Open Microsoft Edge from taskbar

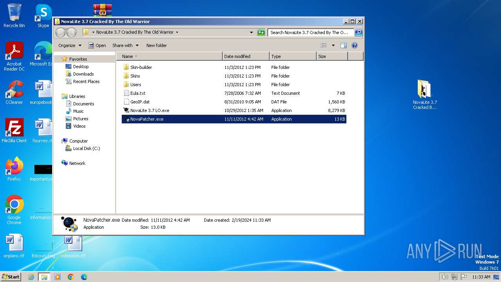pos(84,277)
